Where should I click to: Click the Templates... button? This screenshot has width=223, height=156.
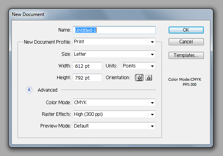pos(186,55)
